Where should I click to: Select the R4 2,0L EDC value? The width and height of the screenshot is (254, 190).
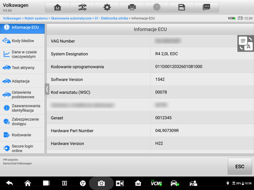point(167,54)
